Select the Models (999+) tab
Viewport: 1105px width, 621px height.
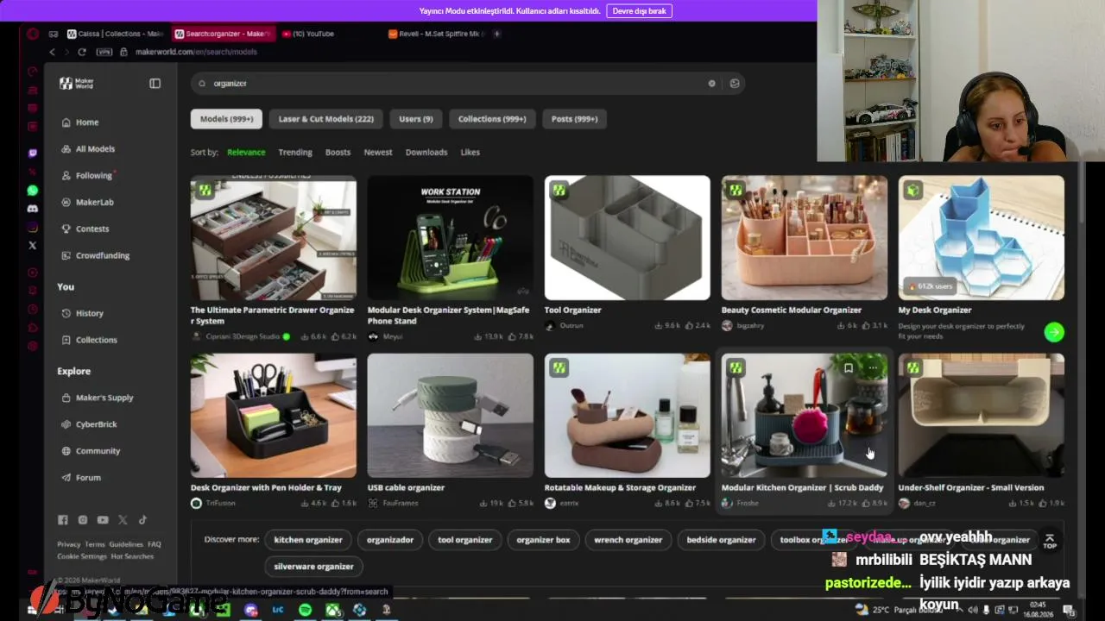(x=226, y=119)
